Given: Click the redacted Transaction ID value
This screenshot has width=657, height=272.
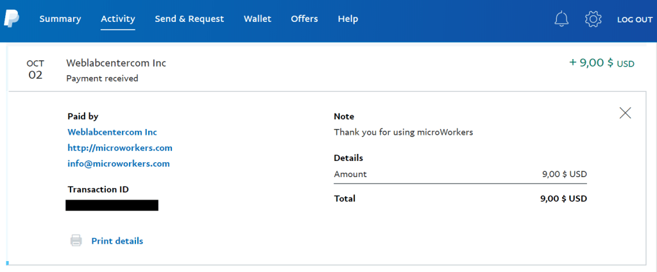Looking at the screenshot, I should click(x=112, y=205).
